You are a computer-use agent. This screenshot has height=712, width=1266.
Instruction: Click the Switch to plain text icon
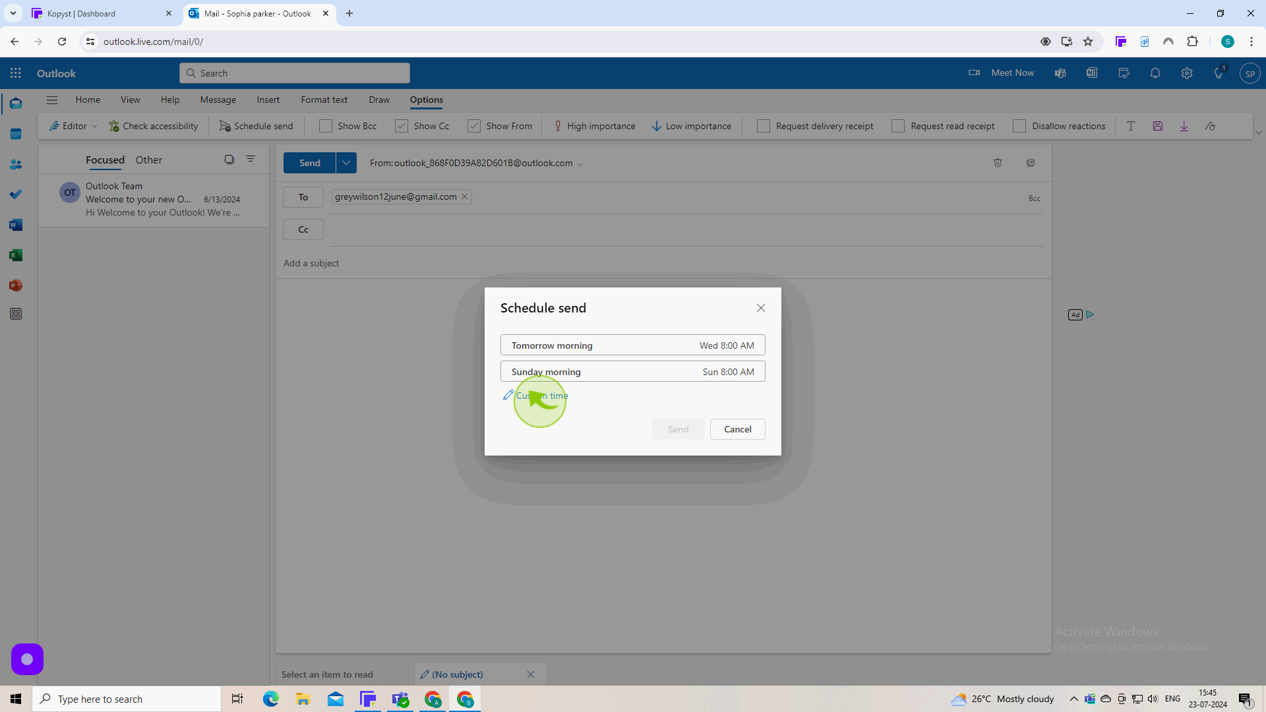[1131, 126]
